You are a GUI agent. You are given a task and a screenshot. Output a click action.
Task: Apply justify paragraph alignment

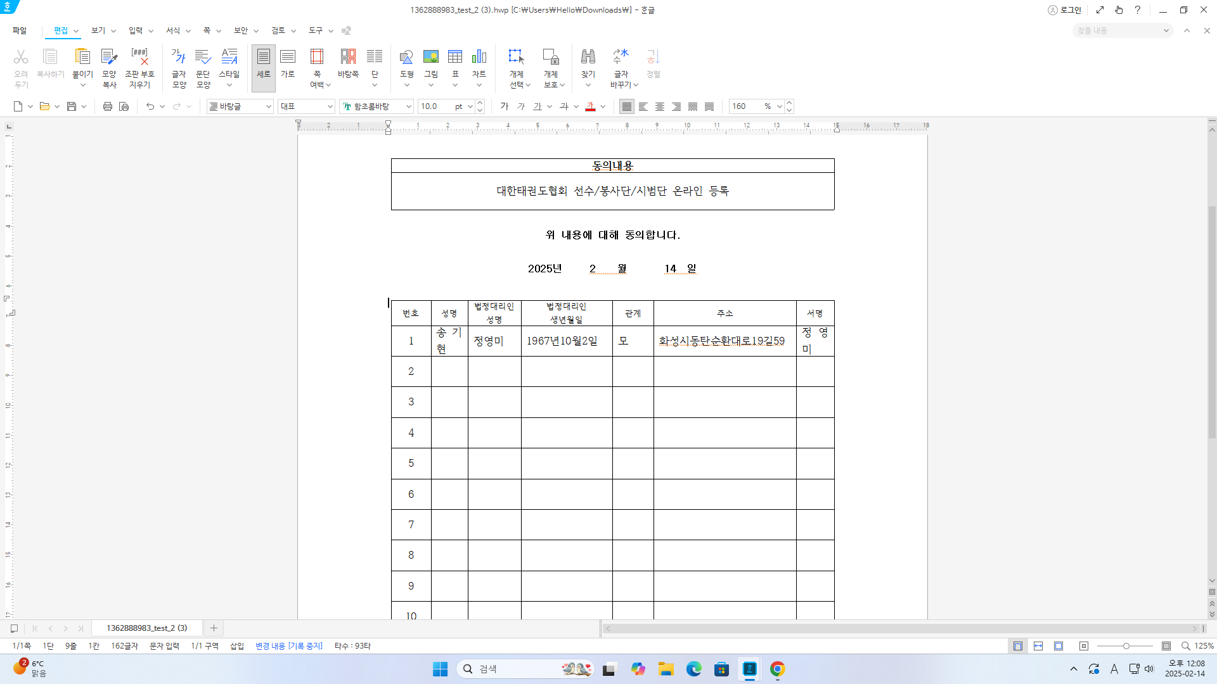[627, 106]
